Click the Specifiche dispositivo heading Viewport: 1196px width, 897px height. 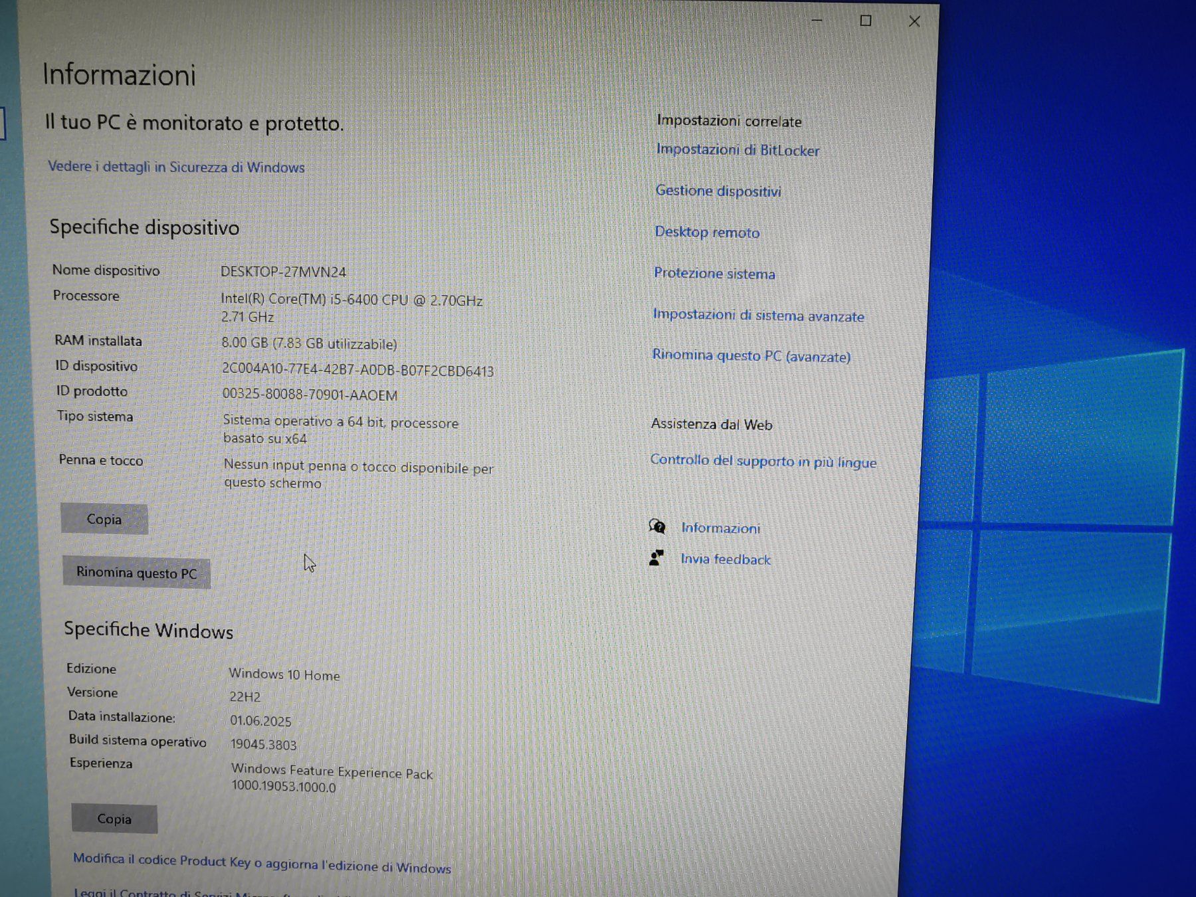[x=144, y=227]
